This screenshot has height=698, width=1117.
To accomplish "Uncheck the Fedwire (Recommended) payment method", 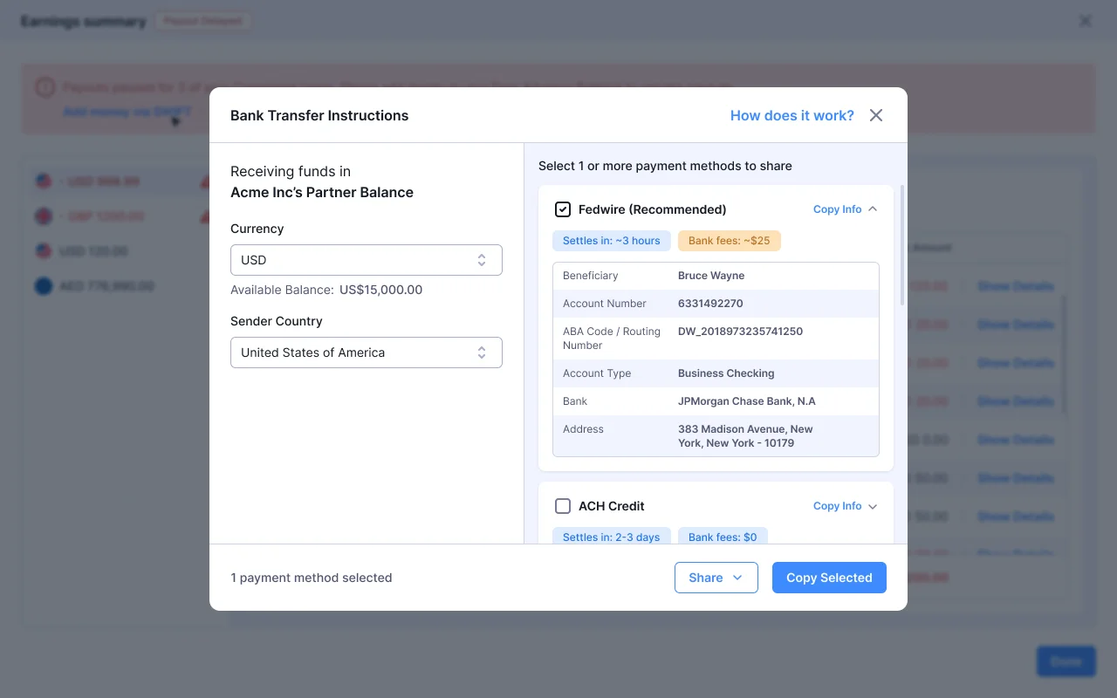I will (563, 209).
